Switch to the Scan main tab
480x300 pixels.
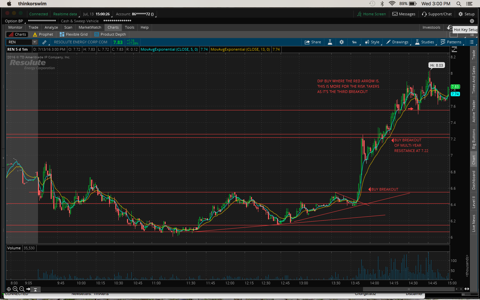(x=68, y=27)
